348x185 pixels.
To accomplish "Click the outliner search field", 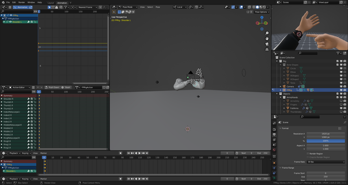I will [307, 53].
